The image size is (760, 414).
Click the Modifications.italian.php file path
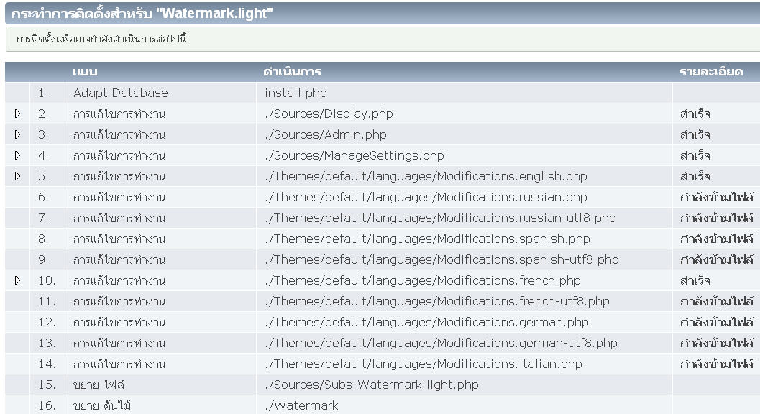pos(424,364)
